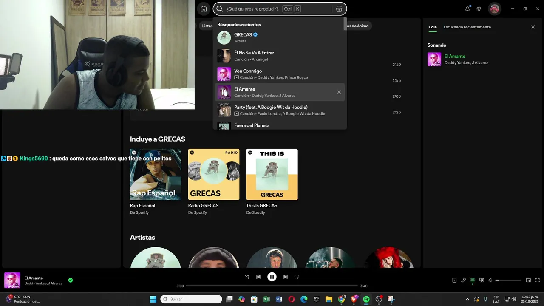Launch Word from the taskbar

click(279, 299)
